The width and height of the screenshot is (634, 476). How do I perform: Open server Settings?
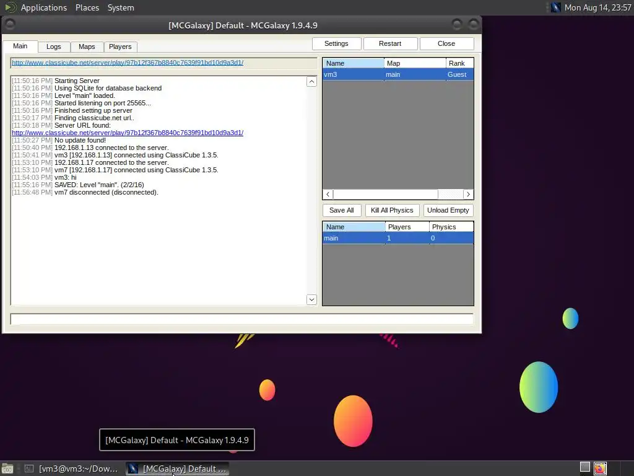coord(336,44)
